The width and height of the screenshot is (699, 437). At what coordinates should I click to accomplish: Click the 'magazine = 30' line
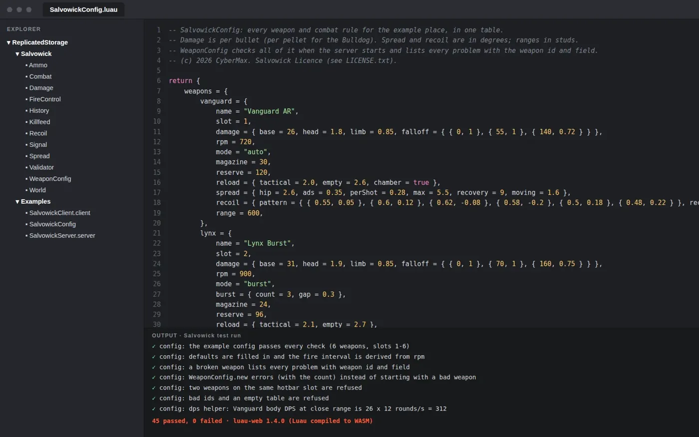point(243,162)
